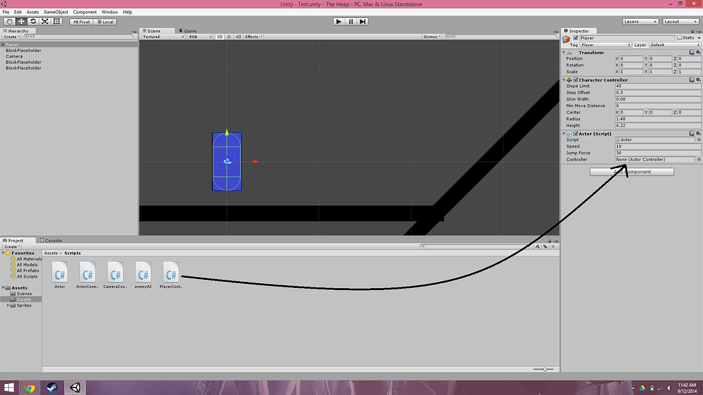Viewport: 703px width, 395px height.
Task: Toggle scene lighting in the Scene toolbar
Action: click(231, 36)
